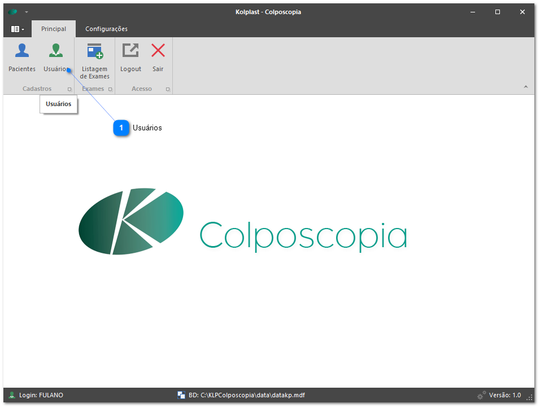Maximize the Kolplast window
Image resolution: width=540 pixels, height=408 pixels.
(x=498, y=12)
